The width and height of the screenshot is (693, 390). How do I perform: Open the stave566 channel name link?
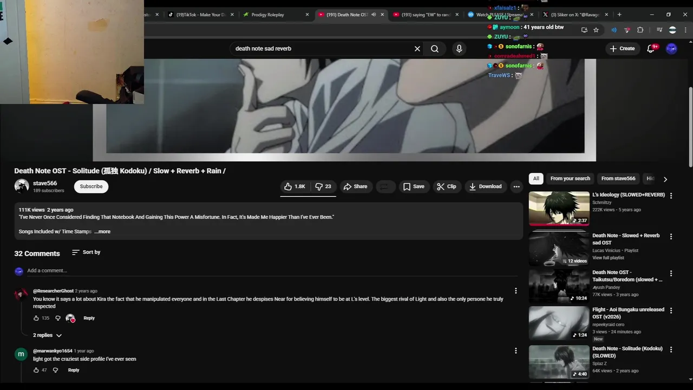[x=45, y=183]
